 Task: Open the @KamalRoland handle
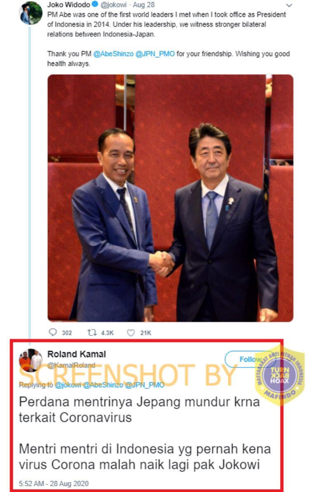71,365
